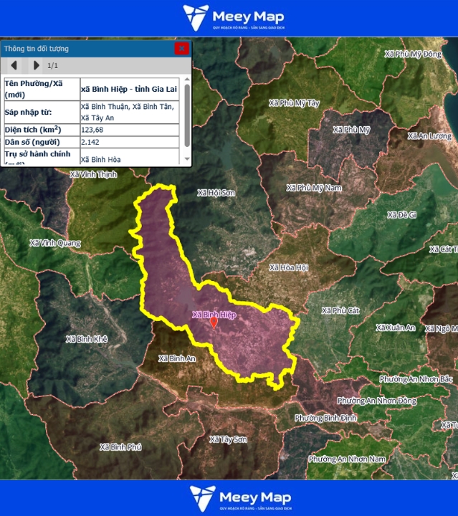Click the red location pin marker
458x516 pixels.
click(213, 322)
